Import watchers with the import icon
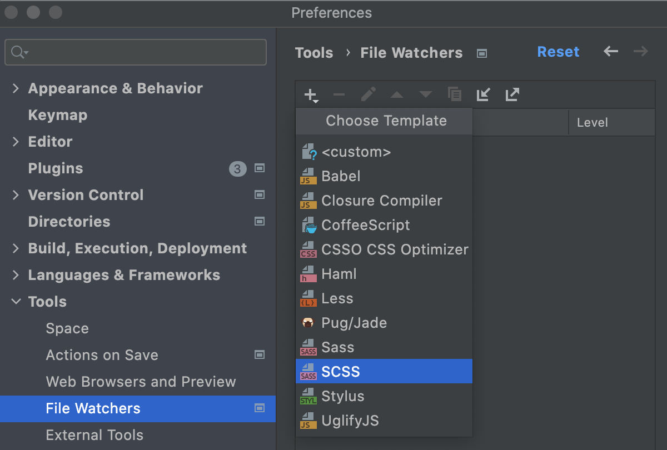Viewport: 667px width, 450px height. point(483,94)
